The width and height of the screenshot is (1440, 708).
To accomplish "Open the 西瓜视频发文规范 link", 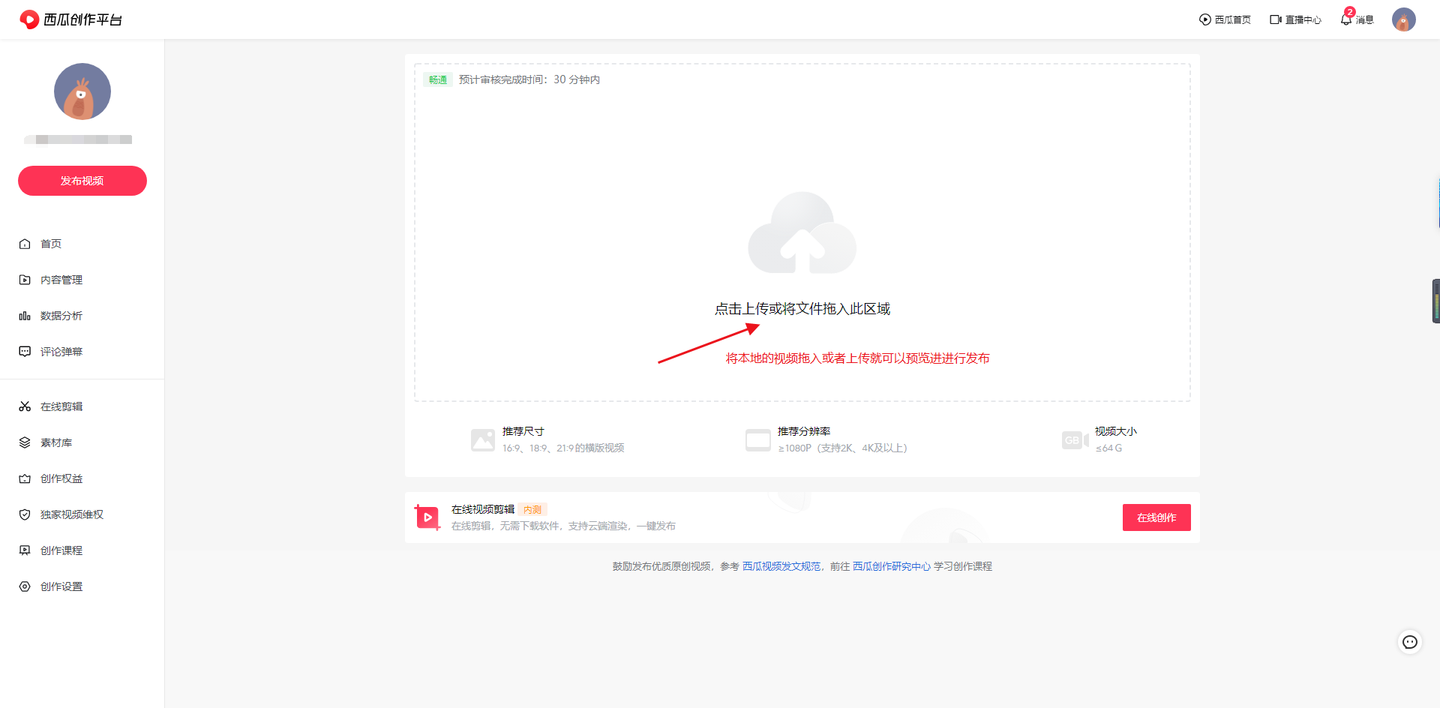I will [781, 566].
